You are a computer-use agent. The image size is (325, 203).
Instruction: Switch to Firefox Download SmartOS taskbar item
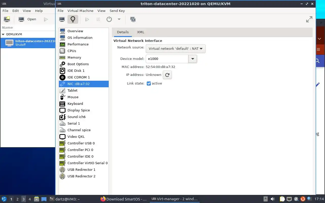coord(124,199)
